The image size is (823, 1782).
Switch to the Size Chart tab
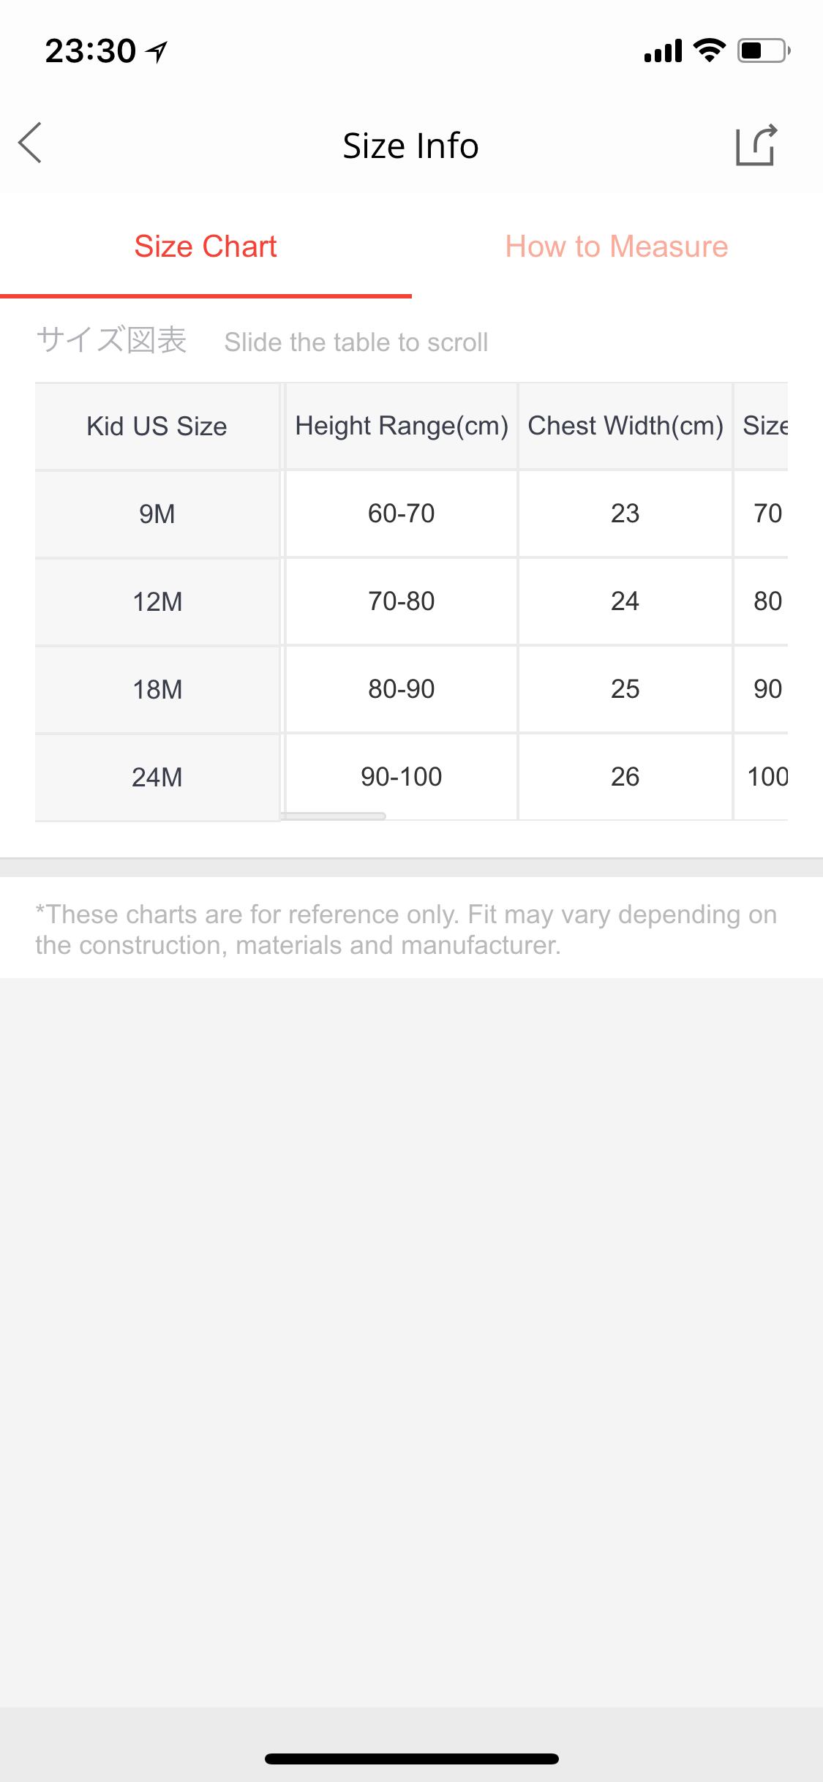[206, 247]
